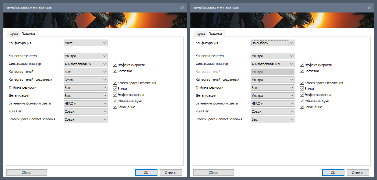
Task: Switch to Экран tab in left window
Action: (x=13, y=34)
